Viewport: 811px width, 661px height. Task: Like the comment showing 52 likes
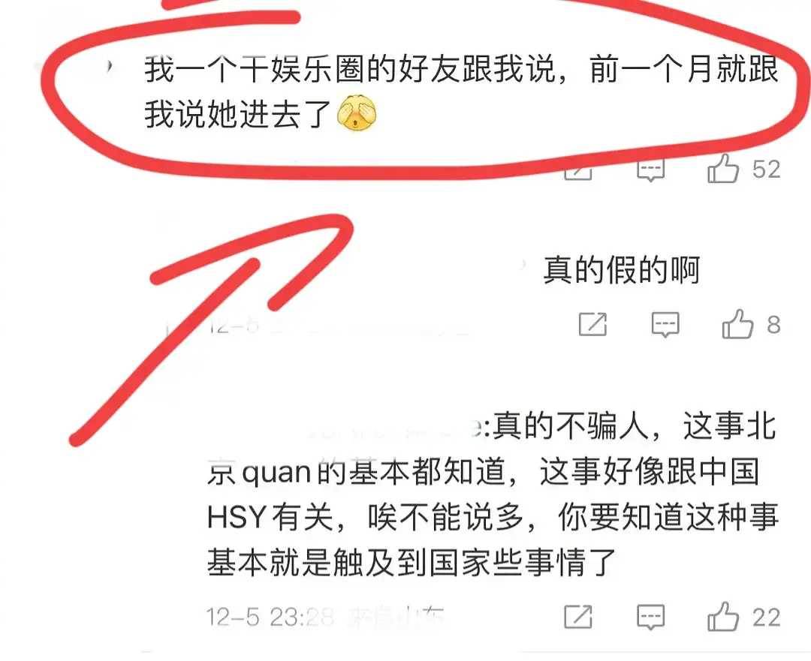pyautogui.click(x=722, y=169)
